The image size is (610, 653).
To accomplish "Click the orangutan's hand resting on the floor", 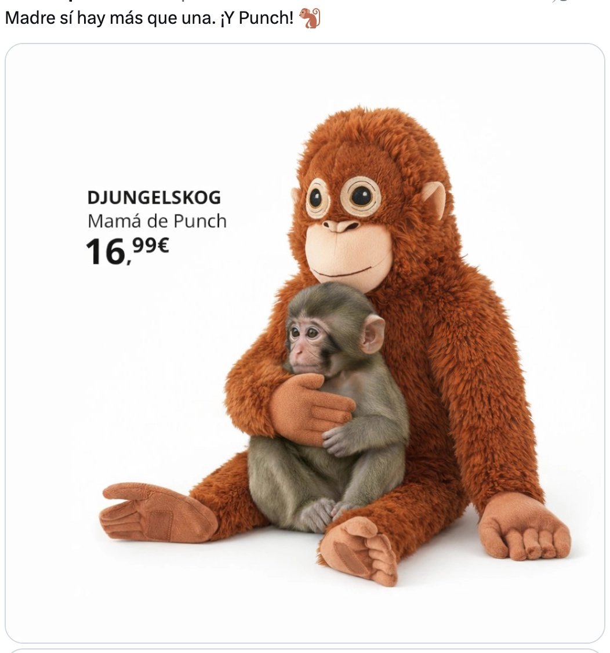I will [524, 528].
